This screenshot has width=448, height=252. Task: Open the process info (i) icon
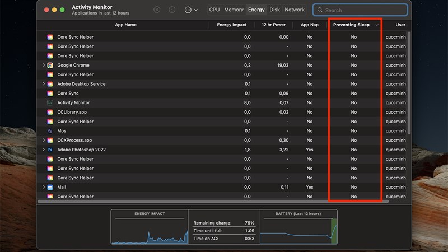pyautogui.click(x=172, y=10)
